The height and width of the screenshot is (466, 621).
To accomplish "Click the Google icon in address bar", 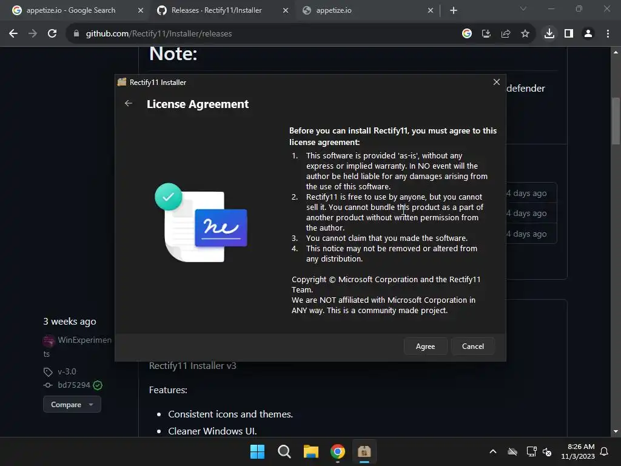I will pyautogui.click(x=467, y=34).
